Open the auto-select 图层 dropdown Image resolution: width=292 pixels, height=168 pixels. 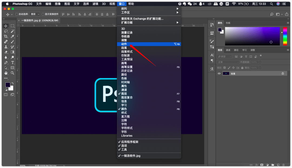click(35, 14)
